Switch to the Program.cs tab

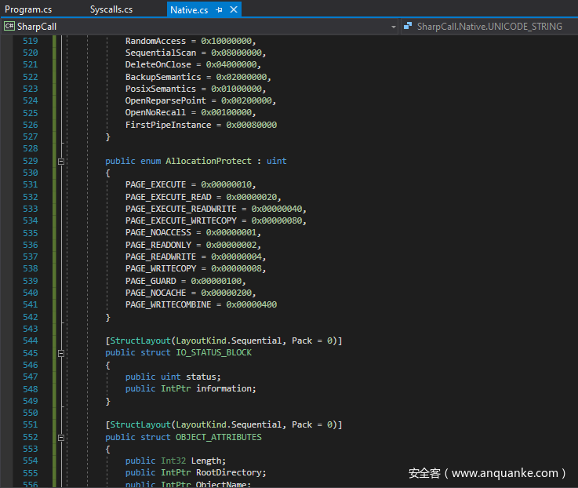coord(27,9)
